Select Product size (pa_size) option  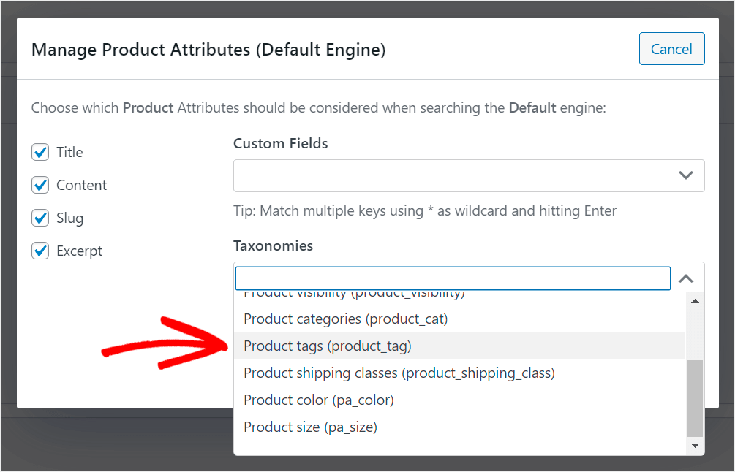tap(459, 427)
